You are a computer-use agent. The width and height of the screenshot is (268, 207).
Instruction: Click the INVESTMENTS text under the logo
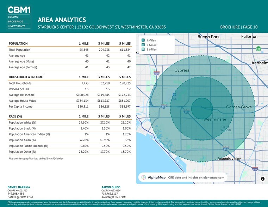point(17,26)
